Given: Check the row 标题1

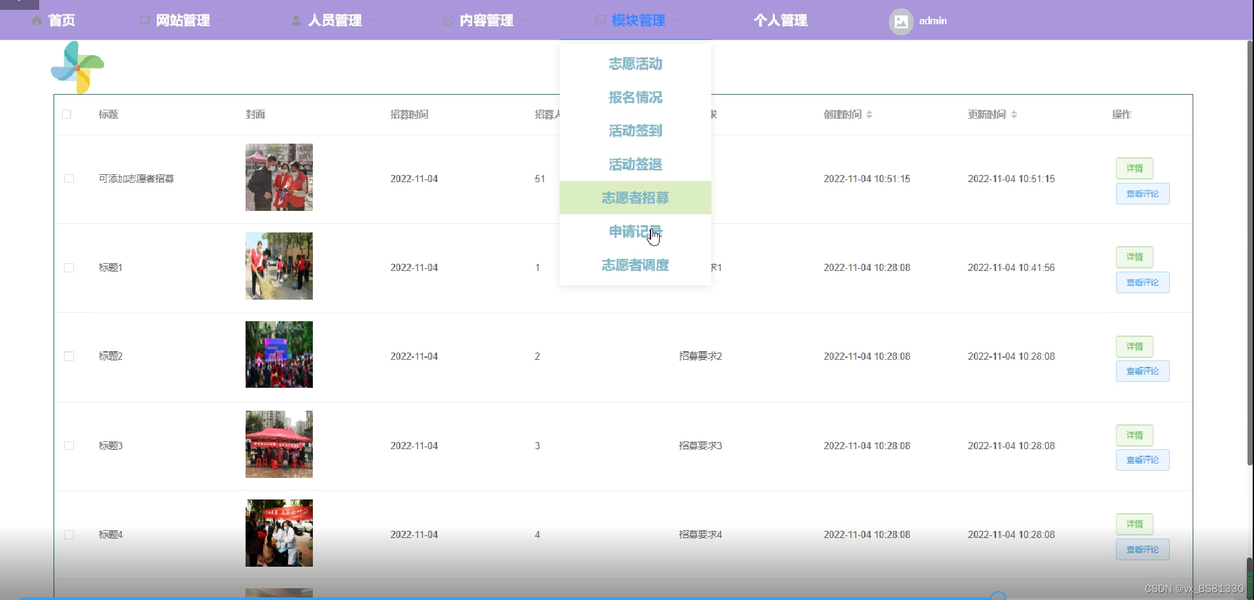Looking at the screenshot, I should tap(69, 268).
